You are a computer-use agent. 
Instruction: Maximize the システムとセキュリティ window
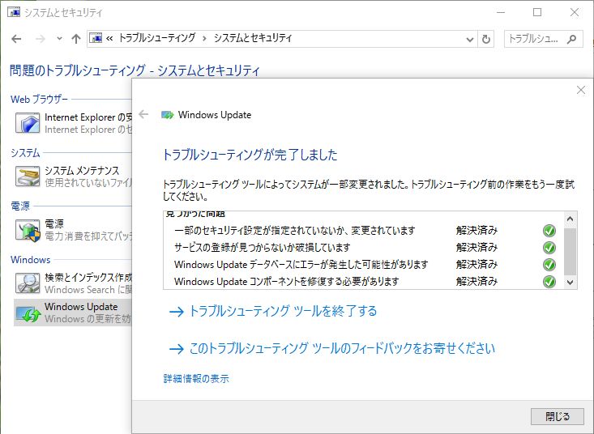pyautogui.click(x=537, y=12)
